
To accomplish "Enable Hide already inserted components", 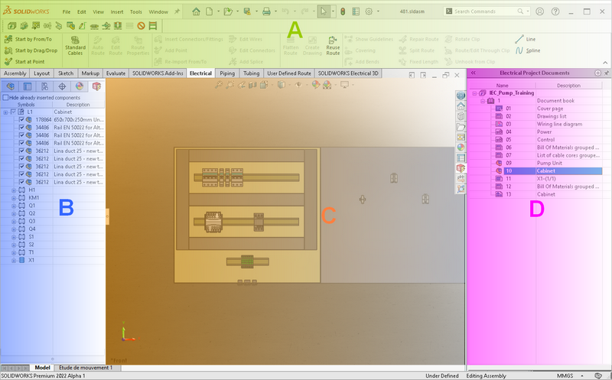I will (6, 98).
